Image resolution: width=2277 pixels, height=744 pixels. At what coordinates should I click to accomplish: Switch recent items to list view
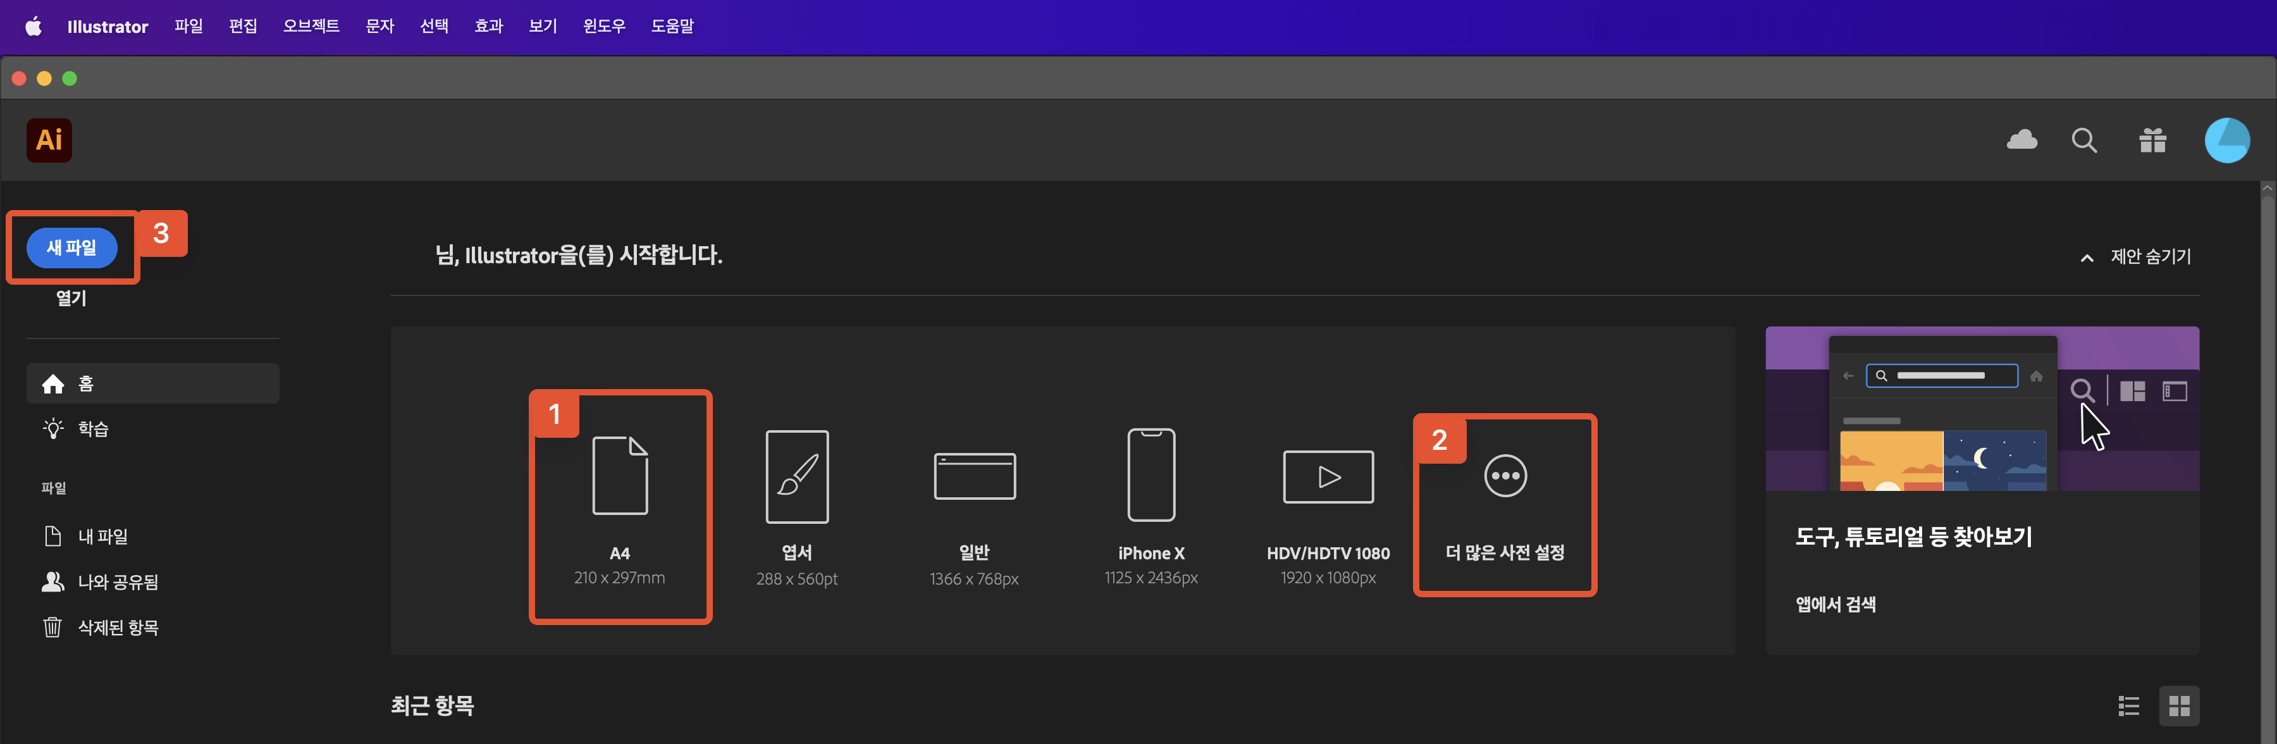[x=2128, y=705]
